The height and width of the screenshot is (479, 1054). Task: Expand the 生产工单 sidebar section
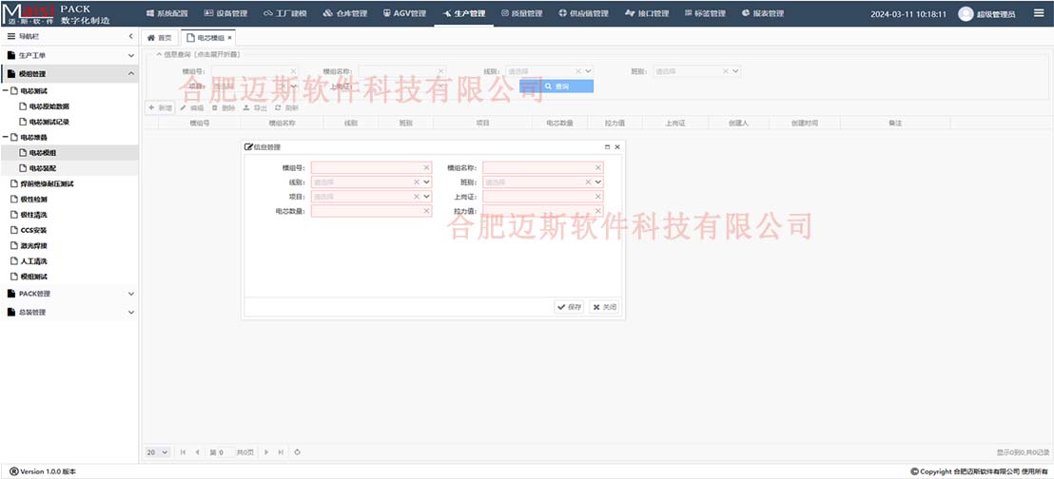coord(131,55)
